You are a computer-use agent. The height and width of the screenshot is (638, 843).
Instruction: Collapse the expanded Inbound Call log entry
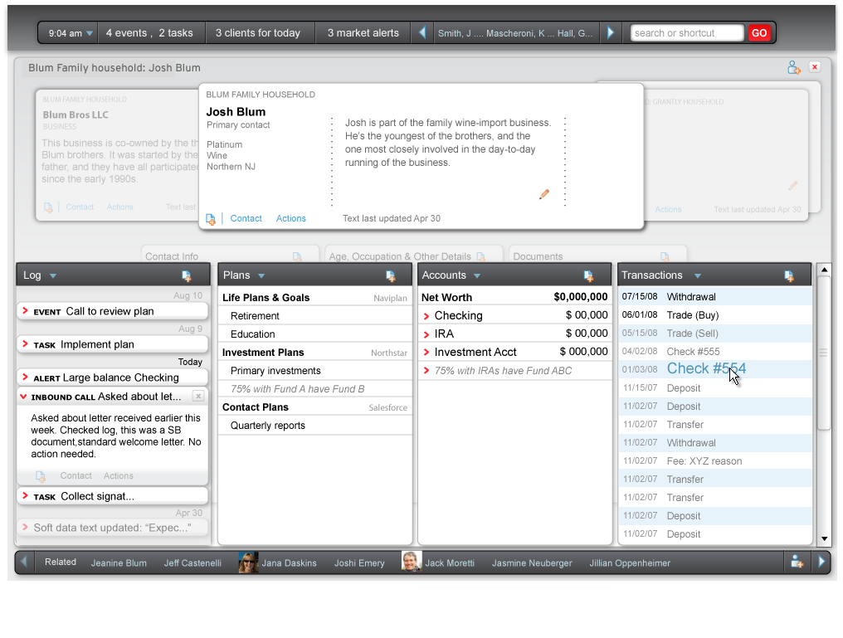[x=23, y=397]
